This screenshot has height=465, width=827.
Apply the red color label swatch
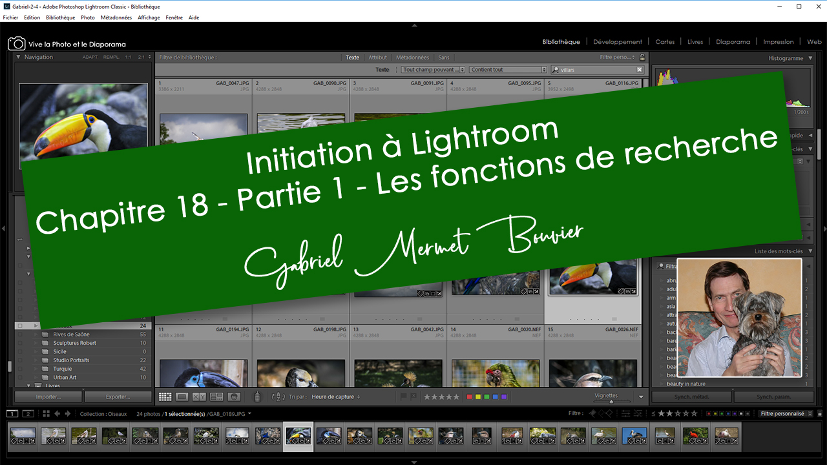coord(470,397)
